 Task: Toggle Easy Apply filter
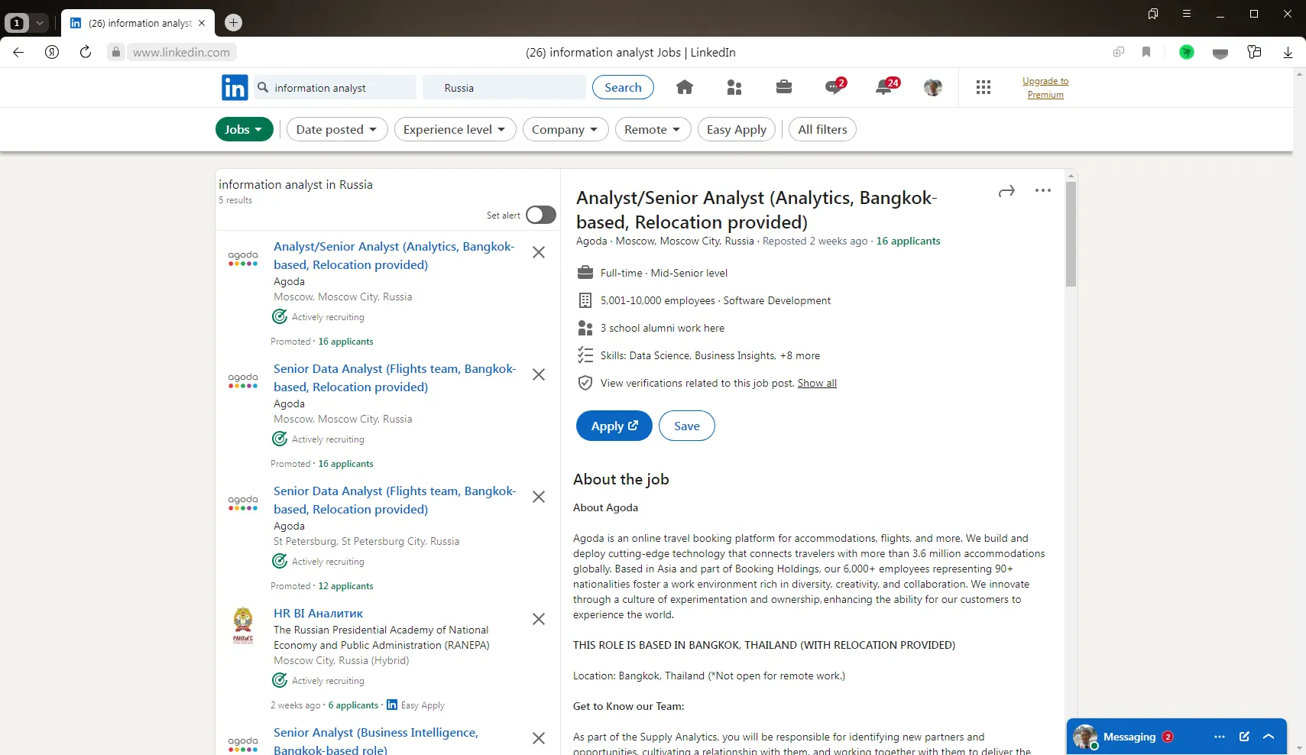737,130
